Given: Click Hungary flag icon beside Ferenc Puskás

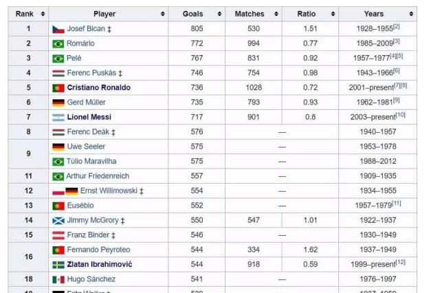Looking at the screenshot, I should tap(58, 73).
